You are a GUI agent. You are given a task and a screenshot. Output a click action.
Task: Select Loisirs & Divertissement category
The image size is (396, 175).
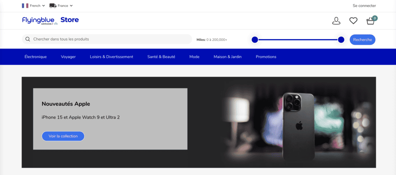click(111, 57)
